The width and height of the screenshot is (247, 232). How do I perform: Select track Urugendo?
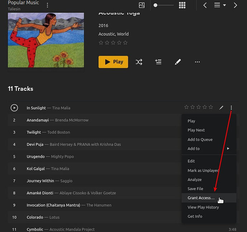point(35,157)
